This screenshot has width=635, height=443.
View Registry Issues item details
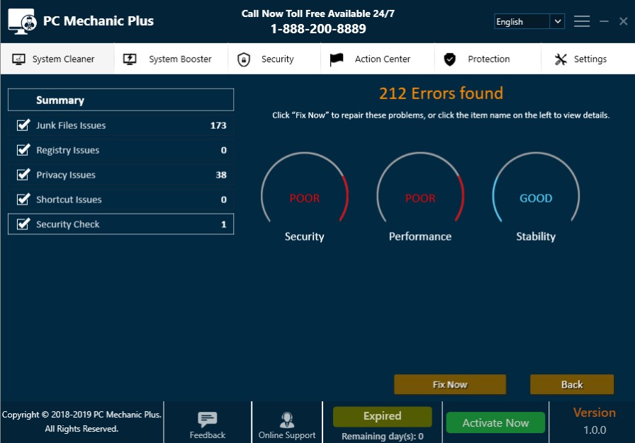(67, 150)
